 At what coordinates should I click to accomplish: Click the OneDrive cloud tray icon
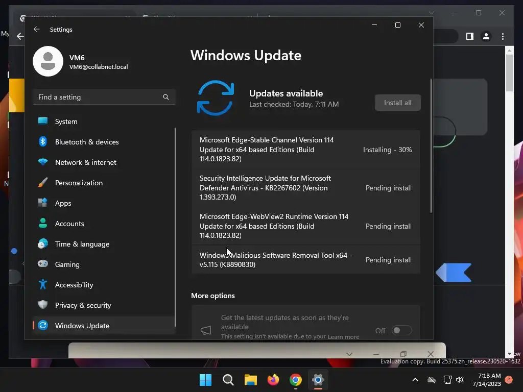click(432, 380)
